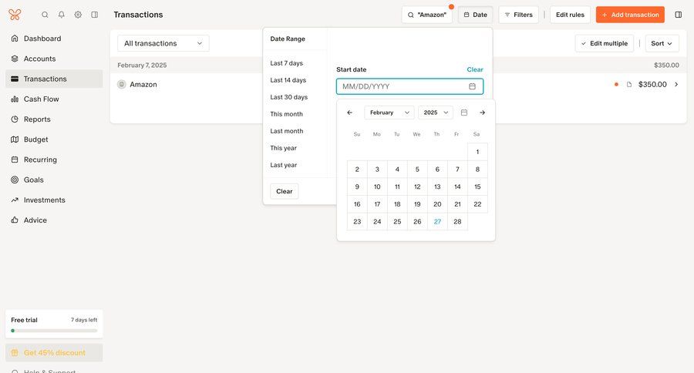Click calendar icon inside Start date field
694x373 pixels.
472,86
